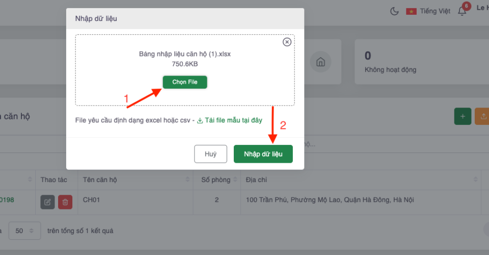The width and height of the screenshot is (489, 255).
Task: Click the edit icon for CH01
Action: [x=47, y=202]
